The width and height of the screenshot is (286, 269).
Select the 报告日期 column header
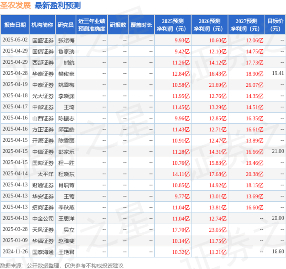(15, 25)
